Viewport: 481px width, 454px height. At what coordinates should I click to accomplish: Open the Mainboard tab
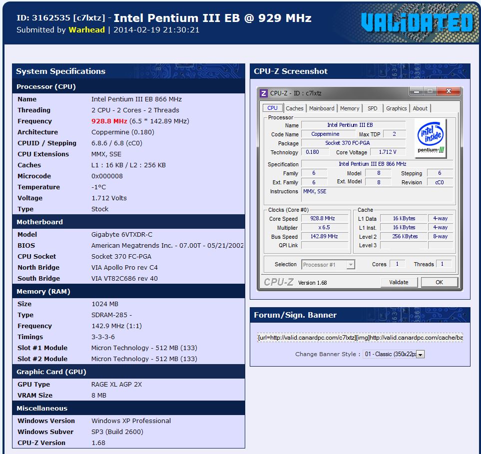pos(322,108)
